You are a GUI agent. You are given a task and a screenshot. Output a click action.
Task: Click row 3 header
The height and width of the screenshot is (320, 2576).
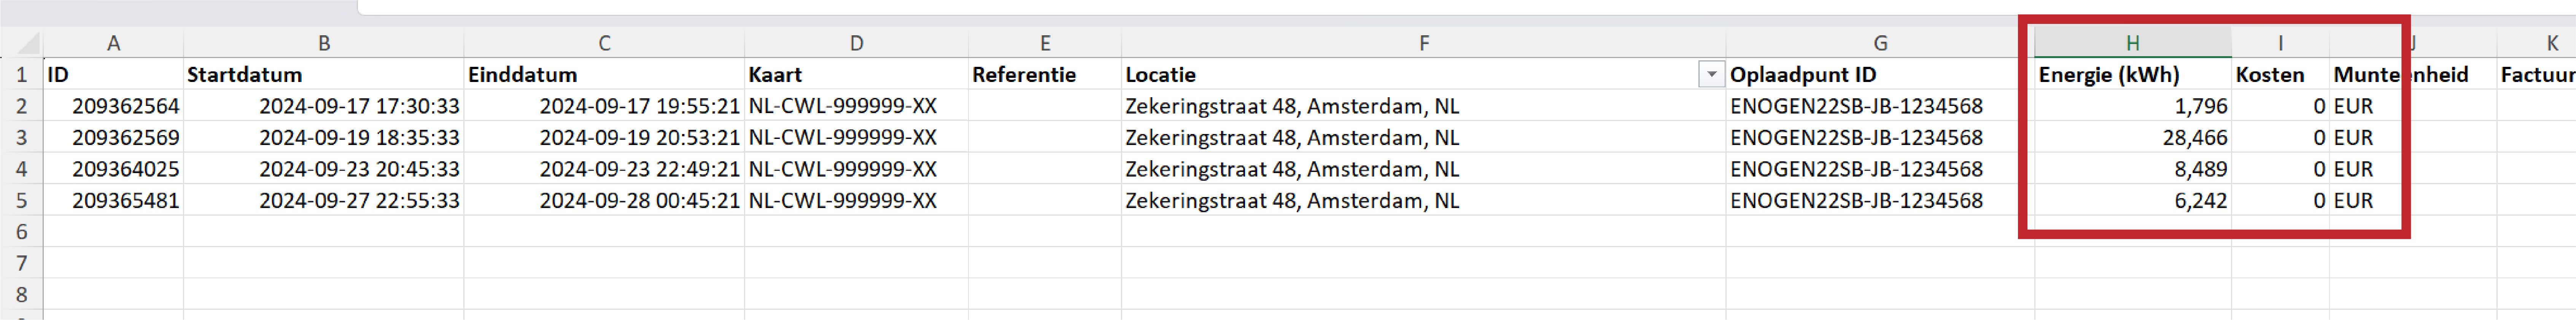pyautogui.click(x=21, y=137)
